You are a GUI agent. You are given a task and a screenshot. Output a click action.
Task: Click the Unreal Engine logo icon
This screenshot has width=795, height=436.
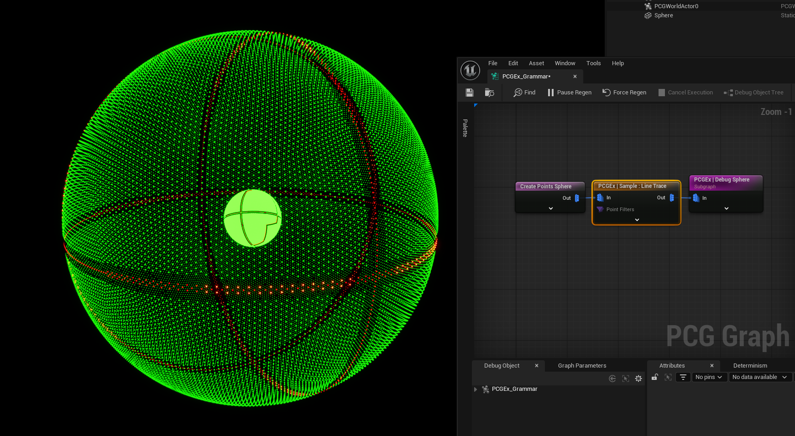[x=470, y=70]
